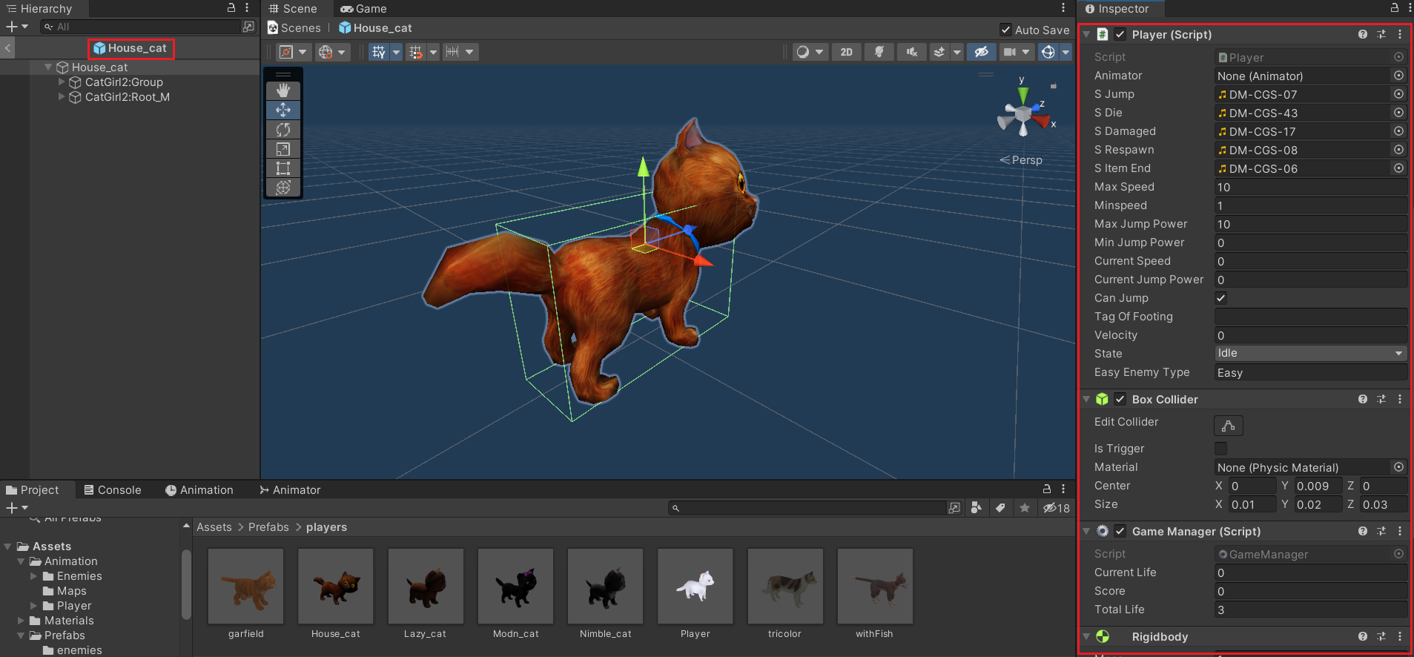Select the combined Transform tool

coord(283,188)
